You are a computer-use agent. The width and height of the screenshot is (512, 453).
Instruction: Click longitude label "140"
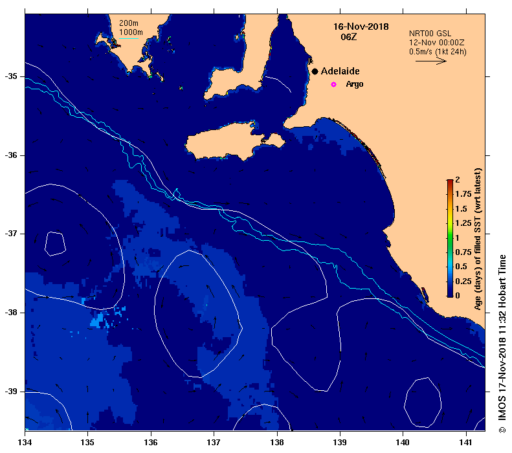coord(403,443)
